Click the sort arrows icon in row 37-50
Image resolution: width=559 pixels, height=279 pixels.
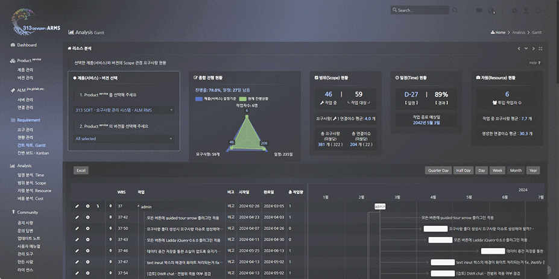[x=110, y=228]
